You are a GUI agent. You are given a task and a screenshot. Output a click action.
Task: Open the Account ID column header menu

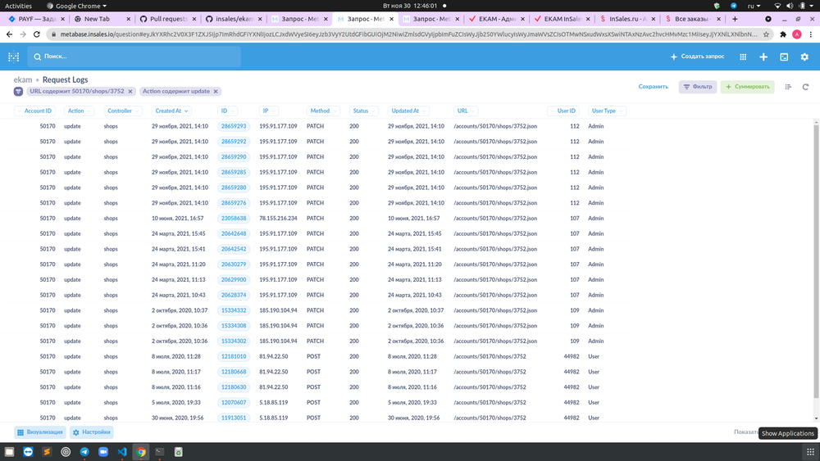click(x=38, y=111)
